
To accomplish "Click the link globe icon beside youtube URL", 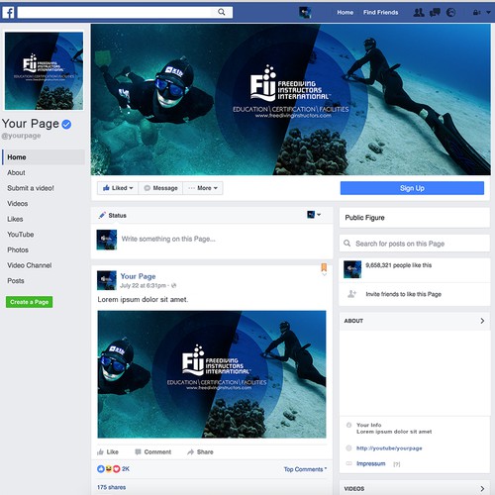I will pos(348,447).
